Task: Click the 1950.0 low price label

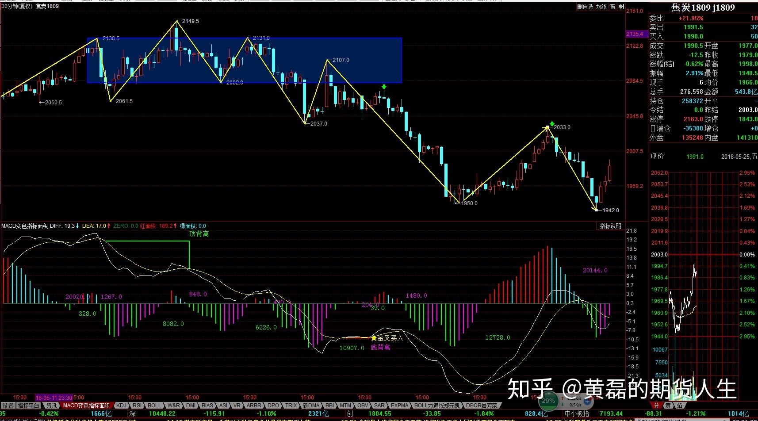Action: pos(469,203)
